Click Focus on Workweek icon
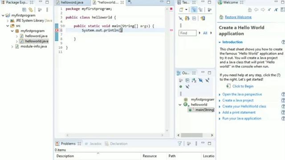The height and width of the screenshot is (160, 285). pos(187,18)
